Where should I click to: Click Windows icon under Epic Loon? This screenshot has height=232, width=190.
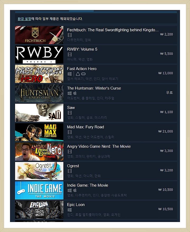70,210
